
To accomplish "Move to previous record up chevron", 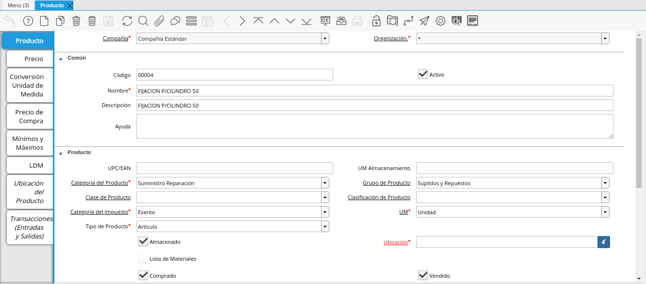I will (x=274, y=21).
